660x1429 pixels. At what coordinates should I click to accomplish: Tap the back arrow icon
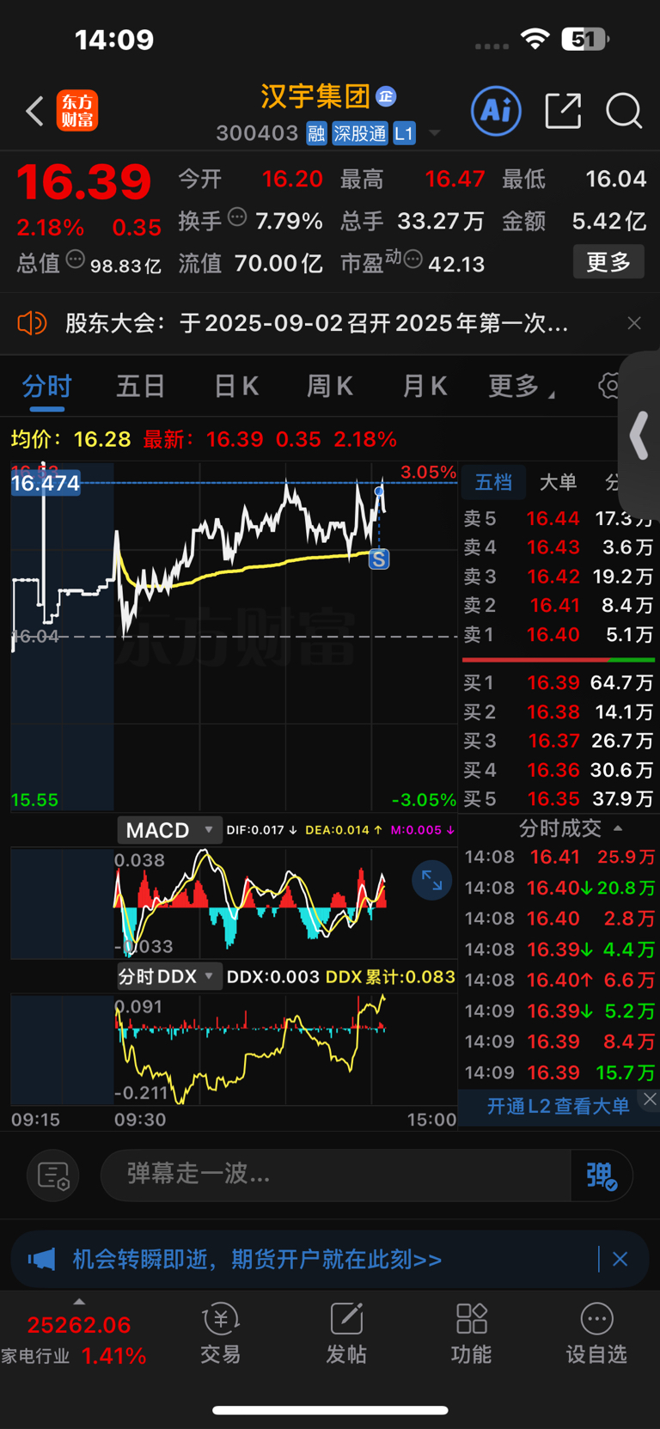click(x=34, y=111)
